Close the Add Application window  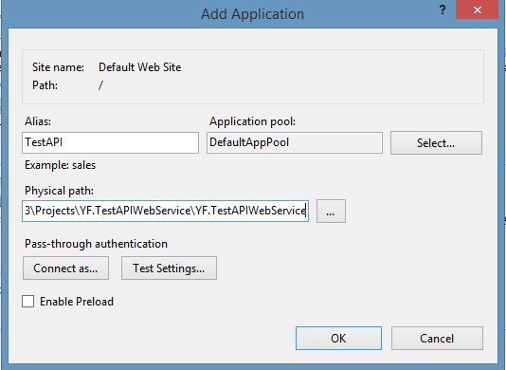pos(478,9)
